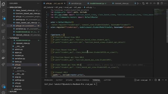Split the editor right
Screen dimensions: 168x94
point(162,3)
